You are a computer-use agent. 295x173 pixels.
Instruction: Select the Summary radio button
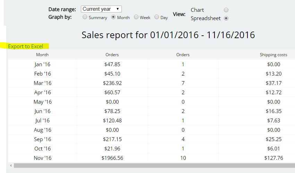(x=85, y=17)
